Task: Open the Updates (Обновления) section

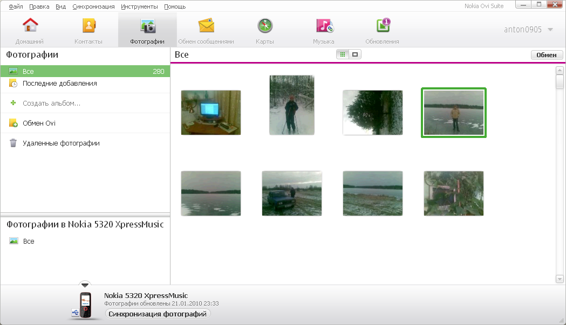Action: (382, 31)
